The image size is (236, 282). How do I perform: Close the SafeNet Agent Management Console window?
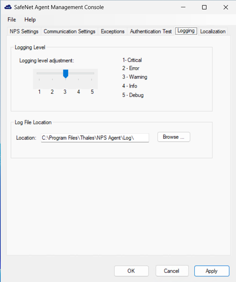pyautogui.click(x=226, y=7)
